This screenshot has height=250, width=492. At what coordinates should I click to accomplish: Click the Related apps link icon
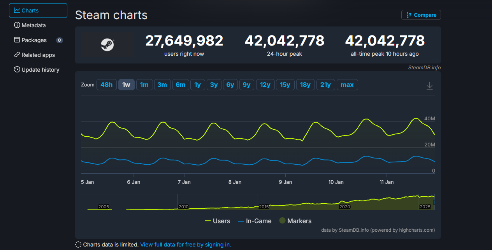[17, 55]
